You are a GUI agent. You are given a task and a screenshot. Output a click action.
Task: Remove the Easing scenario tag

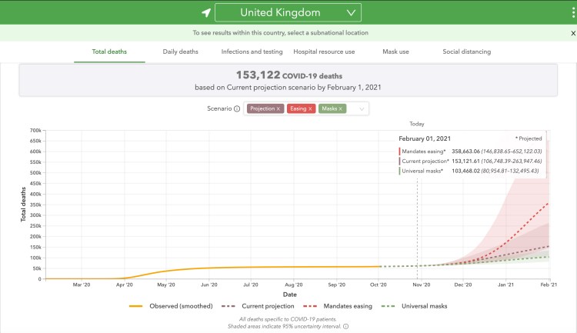pyautogui.click(x=310, y=109)
